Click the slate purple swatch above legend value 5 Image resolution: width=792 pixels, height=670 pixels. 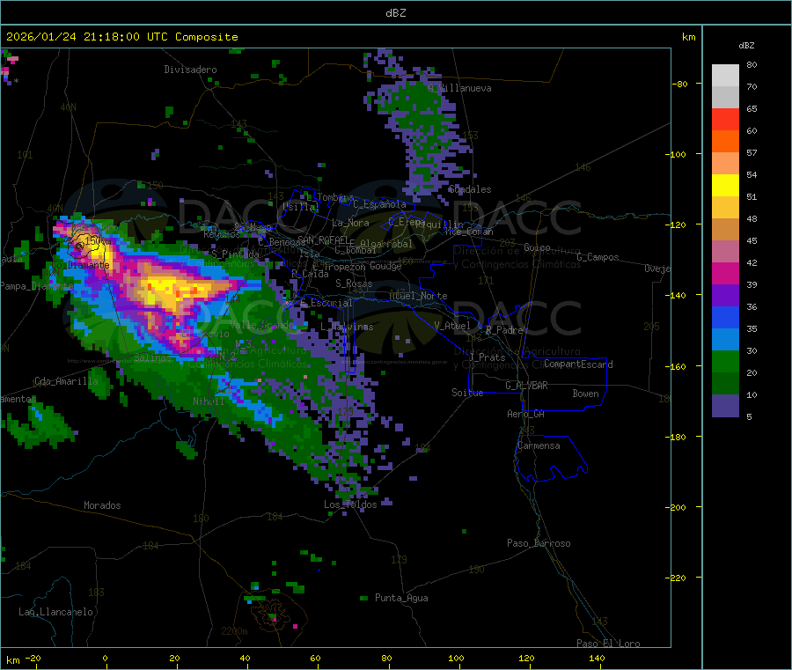[725, 406]
